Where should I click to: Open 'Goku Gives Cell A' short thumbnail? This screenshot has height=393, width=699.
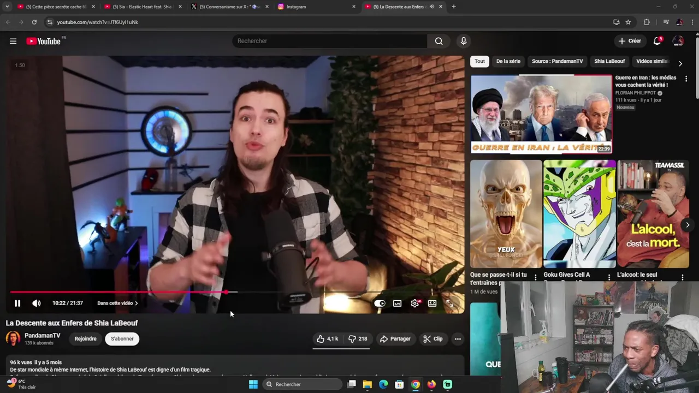(x=579, y=214)
